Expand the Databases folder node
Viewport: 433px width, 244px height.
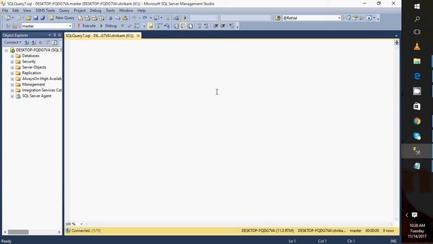point(12,56)
